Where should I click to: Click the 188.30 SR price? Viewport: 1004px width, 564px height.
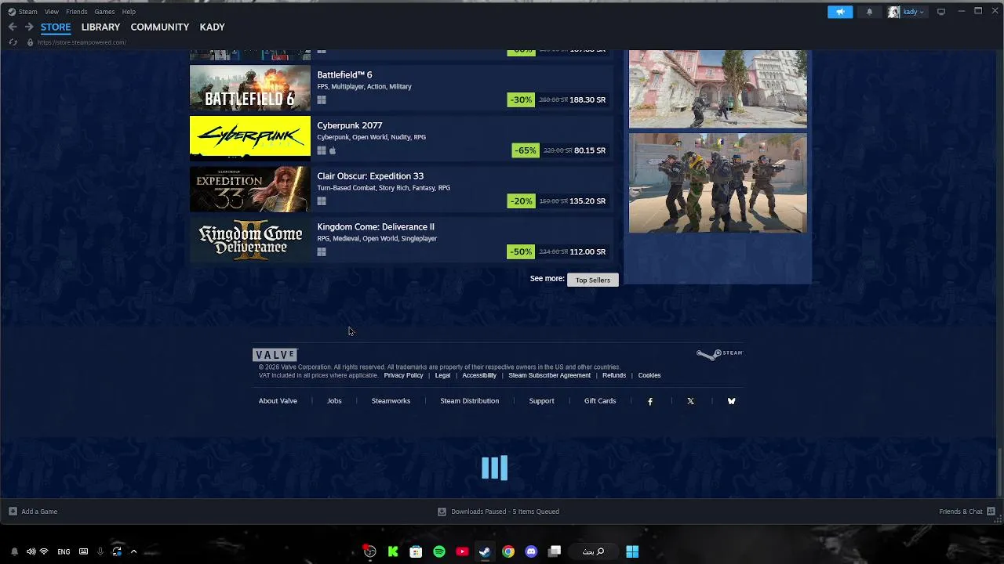pyautogui.click(x=587, y=99)
